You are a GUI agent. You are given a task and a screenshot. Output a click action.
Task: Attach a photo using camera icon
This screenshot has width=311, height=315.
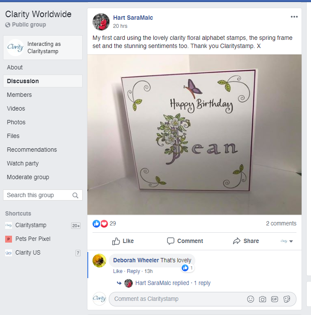coord(263,299)
